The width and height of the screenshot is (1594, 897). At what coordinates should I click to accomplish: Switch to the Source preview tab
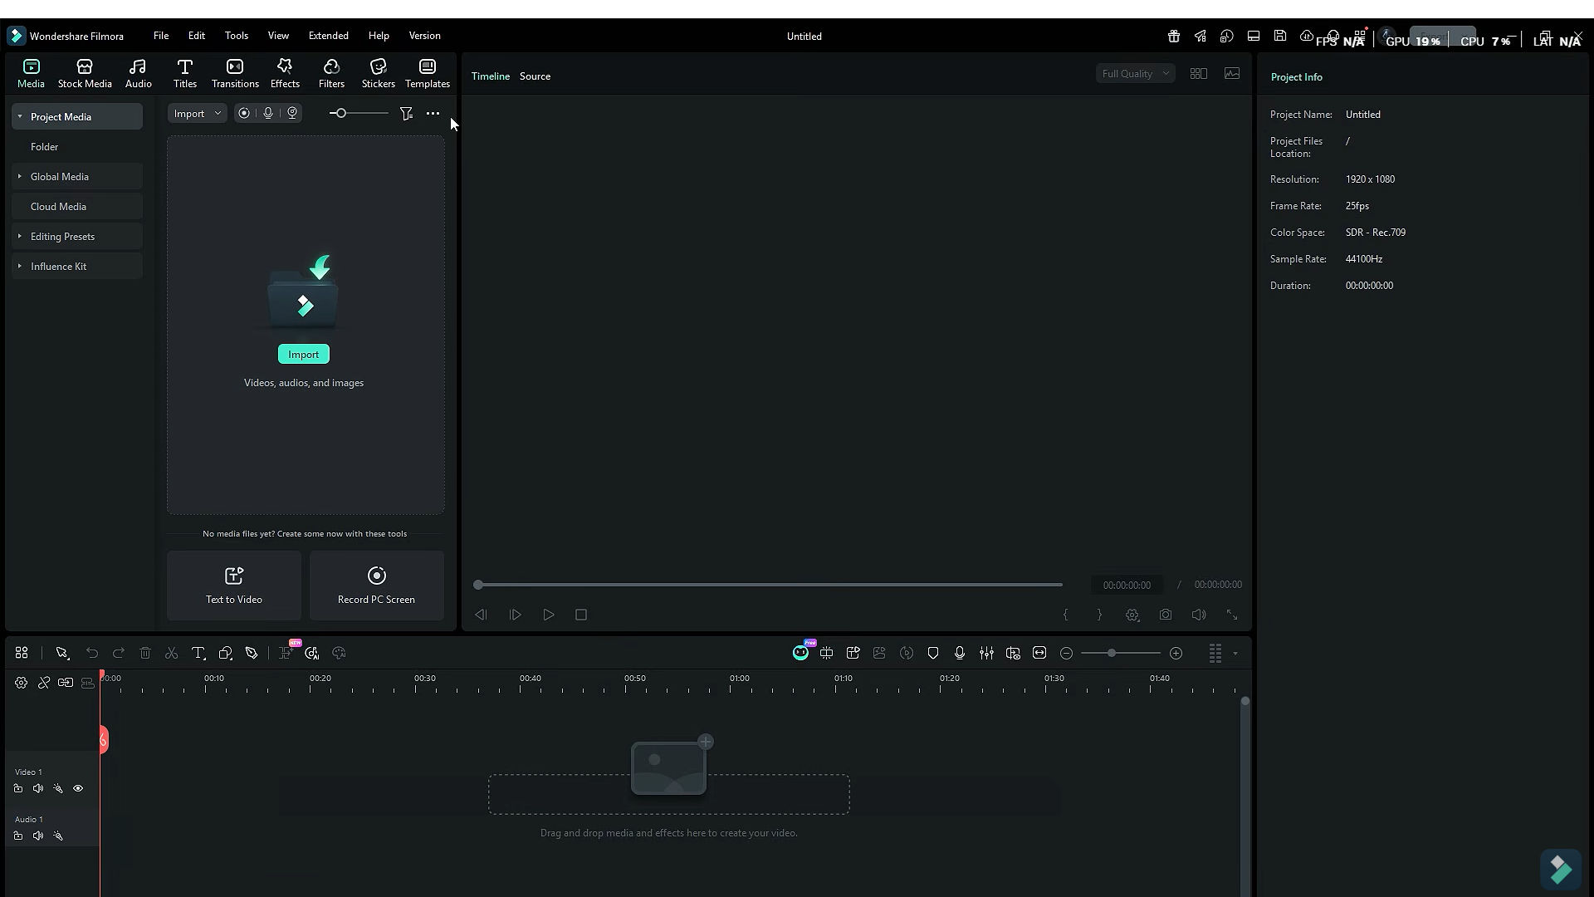click(x=535, y=76)
